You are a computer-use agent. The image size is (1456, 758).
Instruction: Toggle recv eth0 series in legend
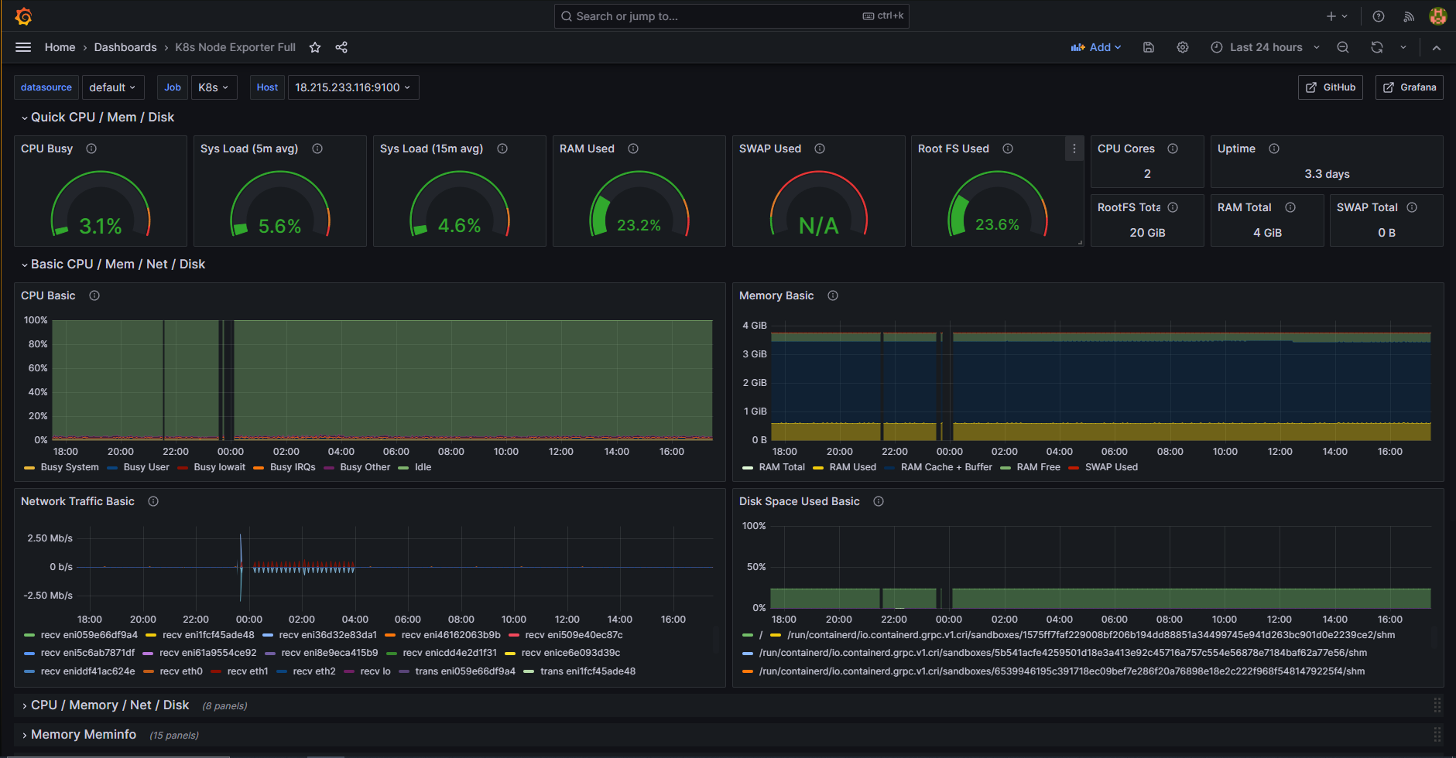click(x=180, y=671)
